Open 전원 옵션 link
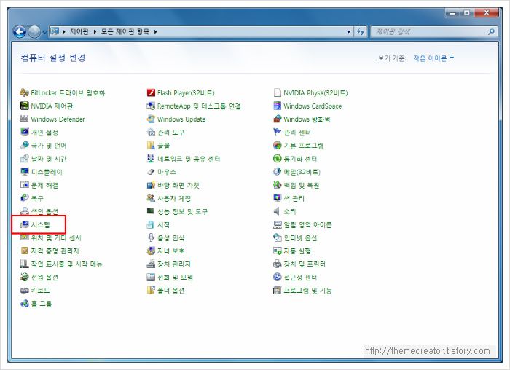 [44, 277]
